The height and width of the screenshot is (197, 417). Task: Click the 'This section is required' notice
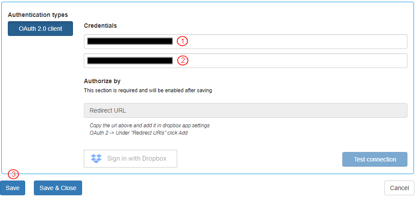click(148, 91)
